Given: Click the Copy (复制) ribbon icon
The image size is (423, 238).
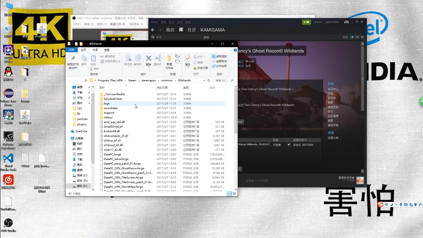Looking at the screenshot, I should pos(84,60).
